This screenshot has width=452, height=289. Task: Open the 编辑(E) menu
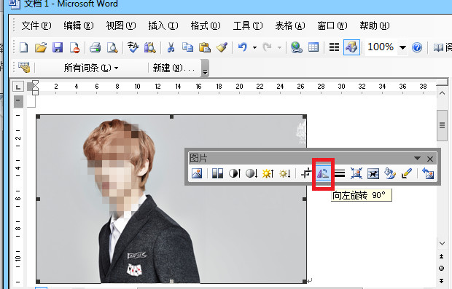(x=79, y=25)
